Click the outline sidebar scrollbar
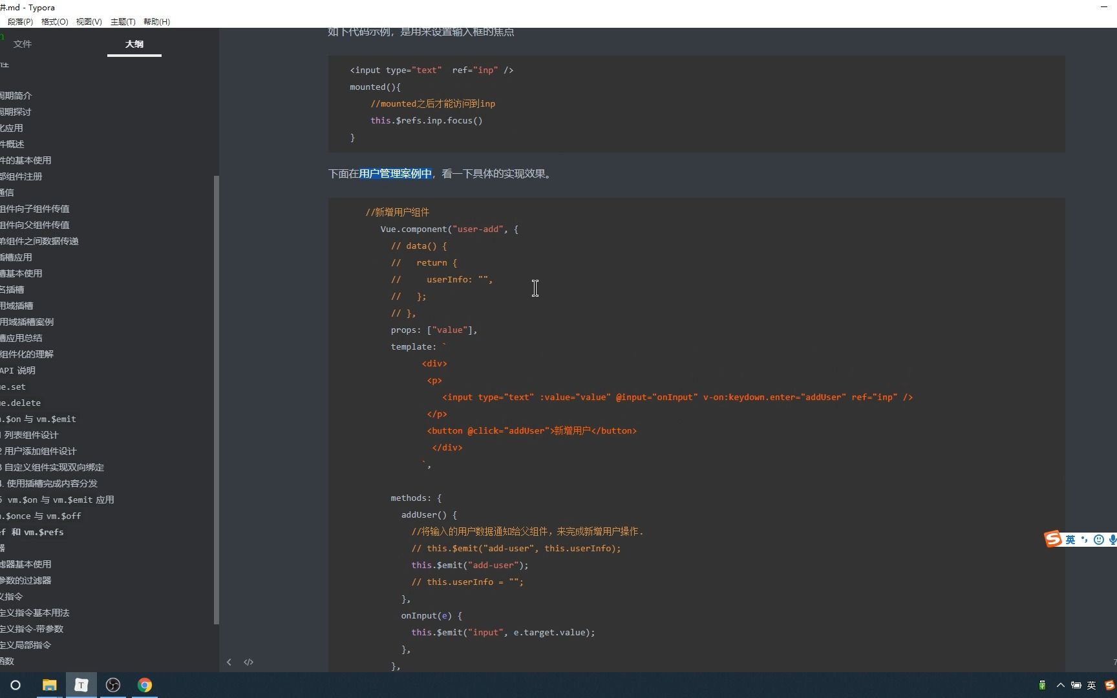 click(217, 401)
